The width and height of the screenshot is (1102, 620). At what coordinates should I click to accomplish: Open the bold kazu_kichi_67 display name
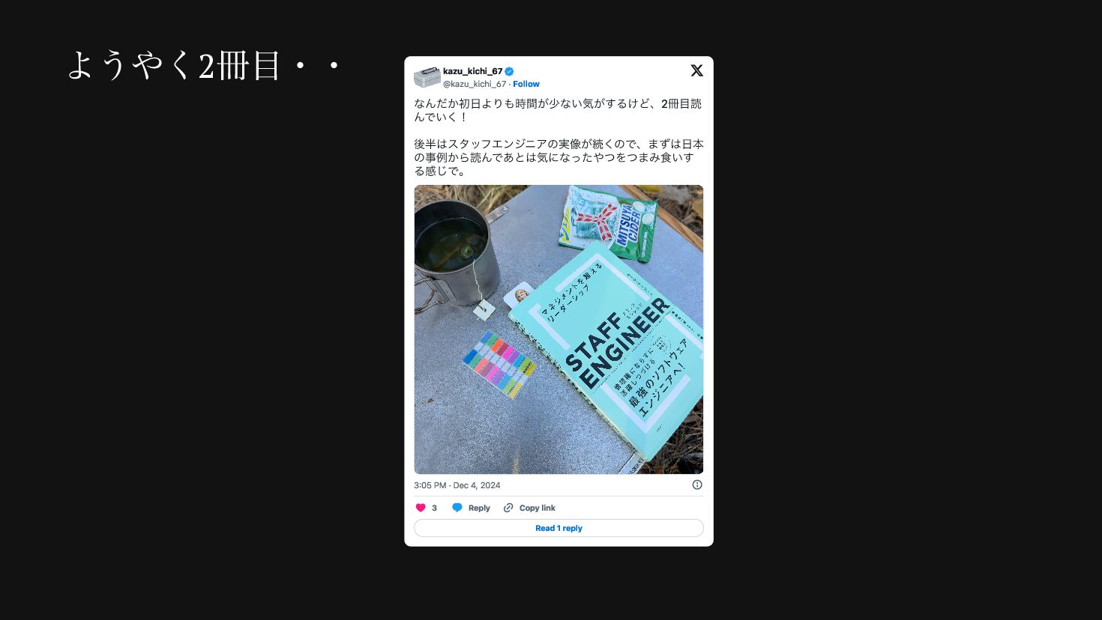click(472, 72)
